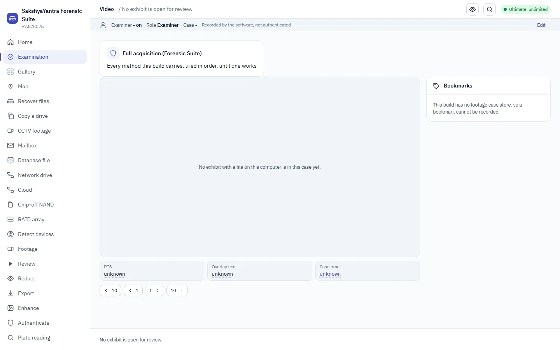Click 'Recorded by the software, not authenticated' text

(246, 25)
